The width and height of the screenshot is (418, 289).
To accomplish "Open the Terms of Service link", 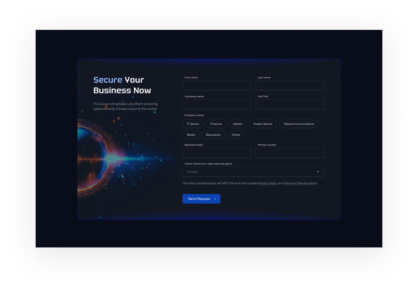I will [296, 183].
